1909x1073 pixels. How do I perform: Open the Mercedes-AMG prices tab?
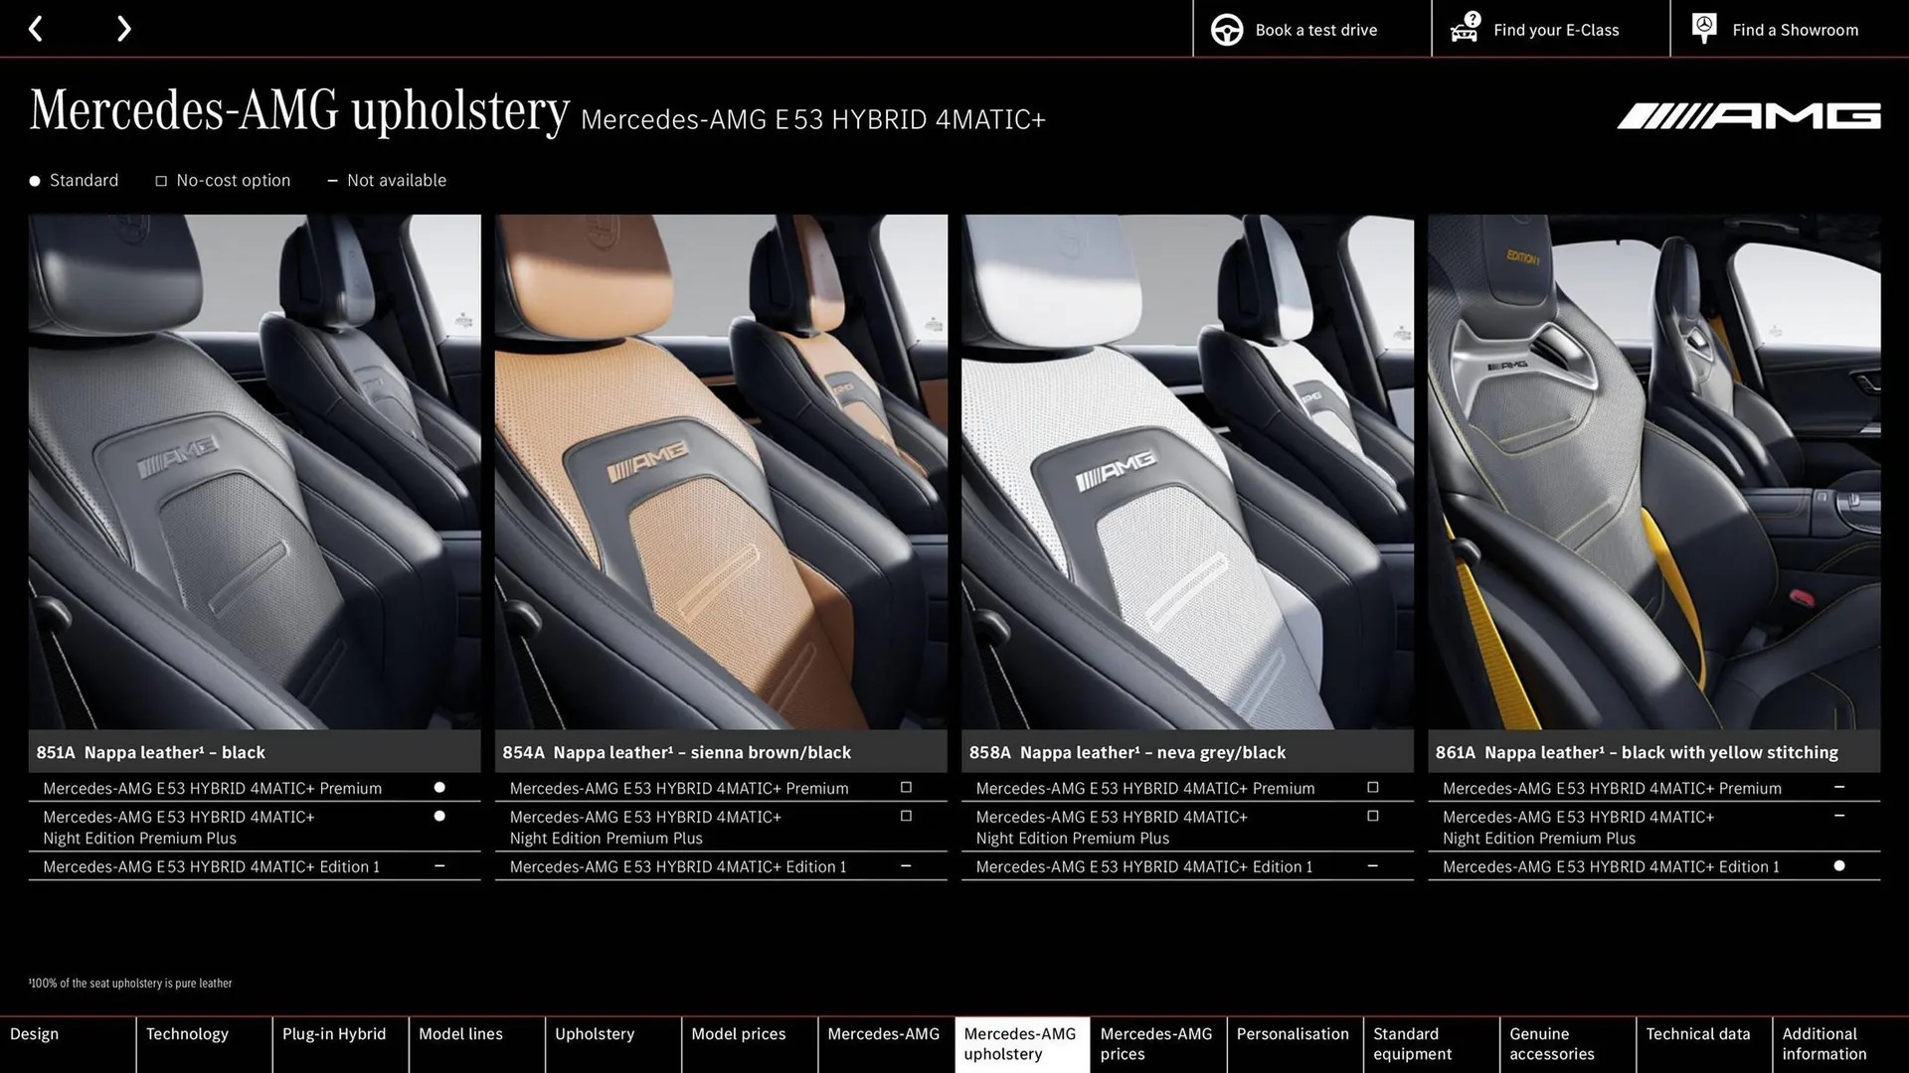pos(1155,1043)
